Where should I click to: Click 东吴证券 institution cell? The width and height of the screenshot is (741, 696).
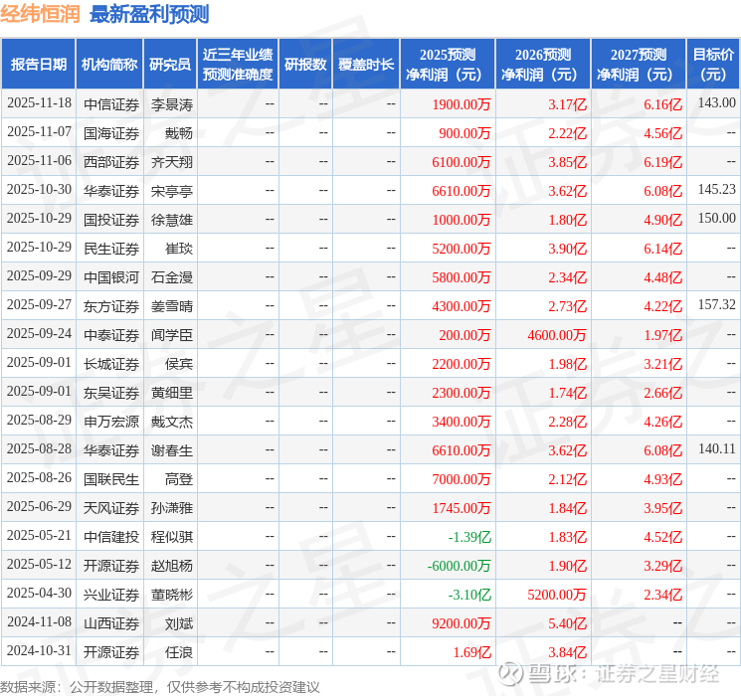(x=111, y=393)
